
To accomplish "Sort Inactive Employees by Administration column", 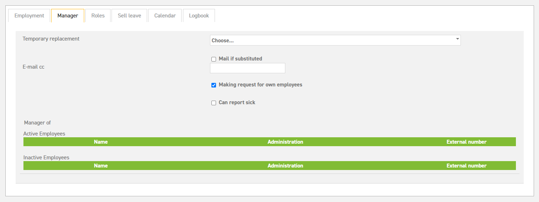I will click(x=285, y=166).
